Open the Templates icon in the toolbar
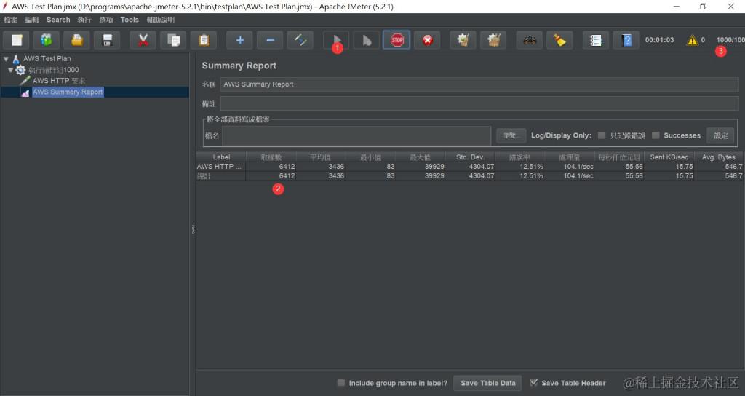 point(47,41)
